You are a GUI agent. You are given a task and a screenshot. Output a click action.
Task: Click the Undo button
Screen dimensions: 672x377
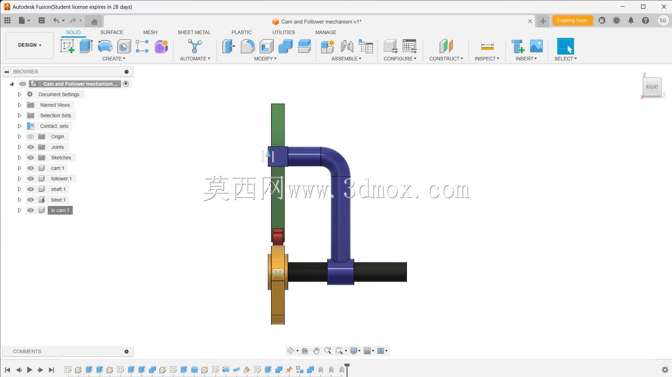click(x=56, y=20)
